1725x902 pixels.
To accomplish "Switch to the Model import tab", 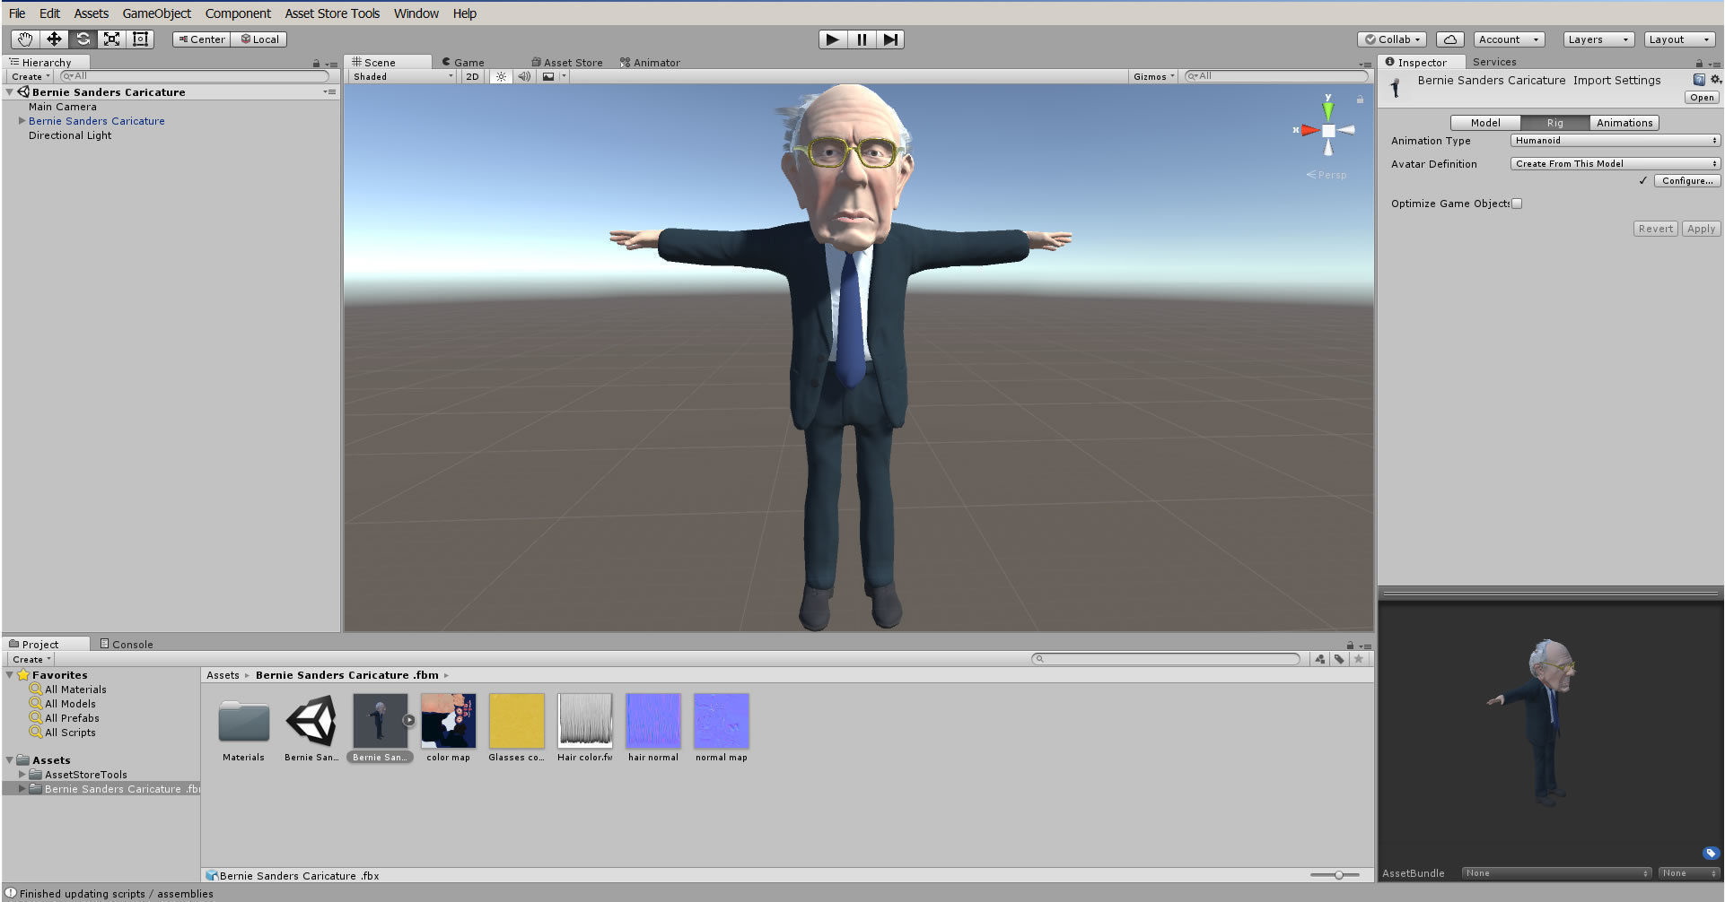I will [1485, 123].
